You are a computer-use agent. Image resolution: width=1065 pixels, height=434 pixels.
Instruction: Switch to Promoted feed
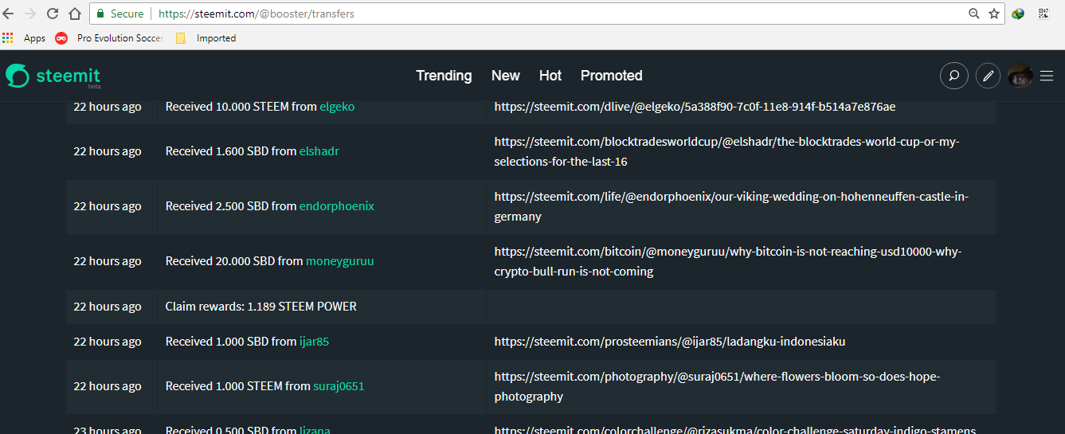(x=612, y=76)
